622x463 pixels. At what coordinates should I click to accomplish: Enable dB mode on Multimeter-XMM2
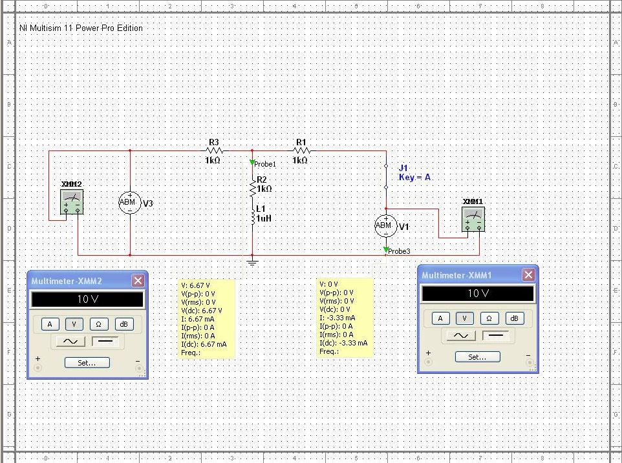(124, 324)
